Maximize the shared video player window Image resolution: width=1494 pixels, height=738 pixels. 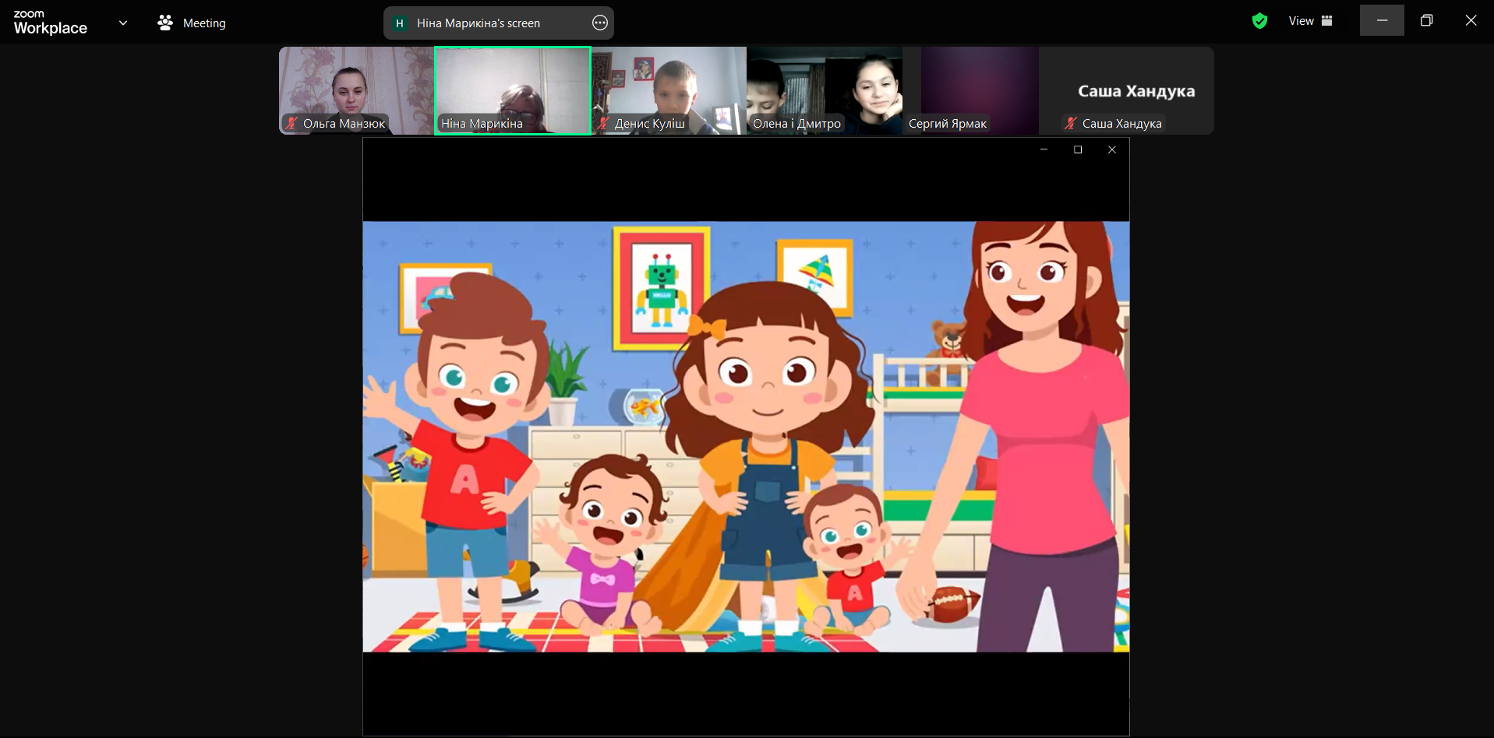click(1078, 149)
